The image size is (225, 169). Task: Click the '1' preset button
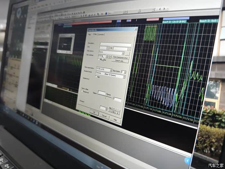[x=118, y=110]
